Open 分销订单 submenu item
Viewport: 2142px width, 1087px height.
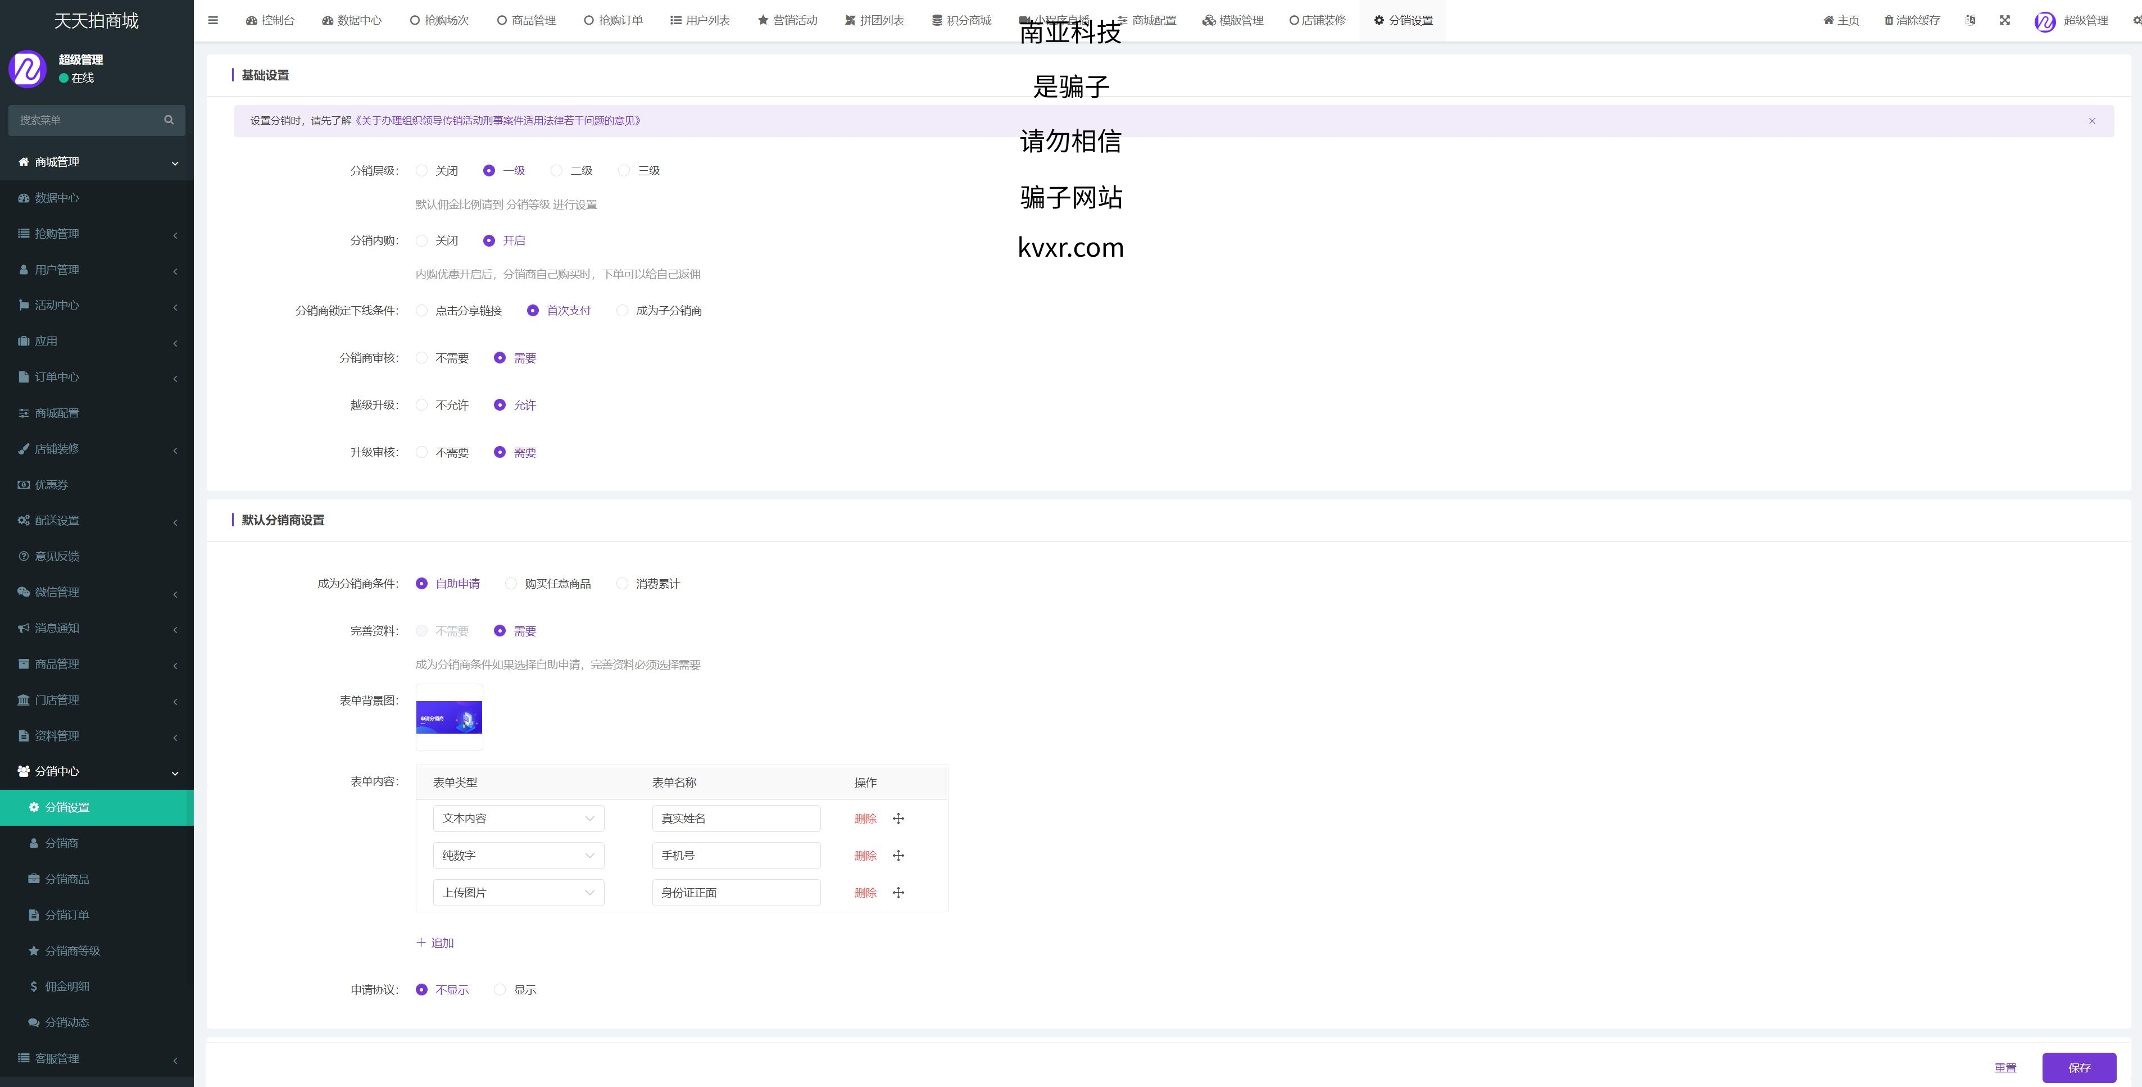point(97,915)
